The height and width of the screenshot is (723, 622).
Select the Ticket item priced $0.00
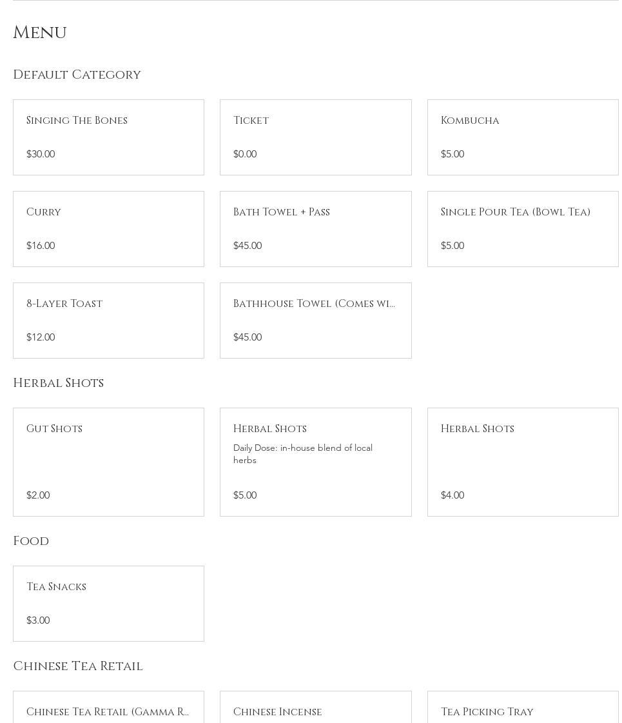tap(315, 137)
